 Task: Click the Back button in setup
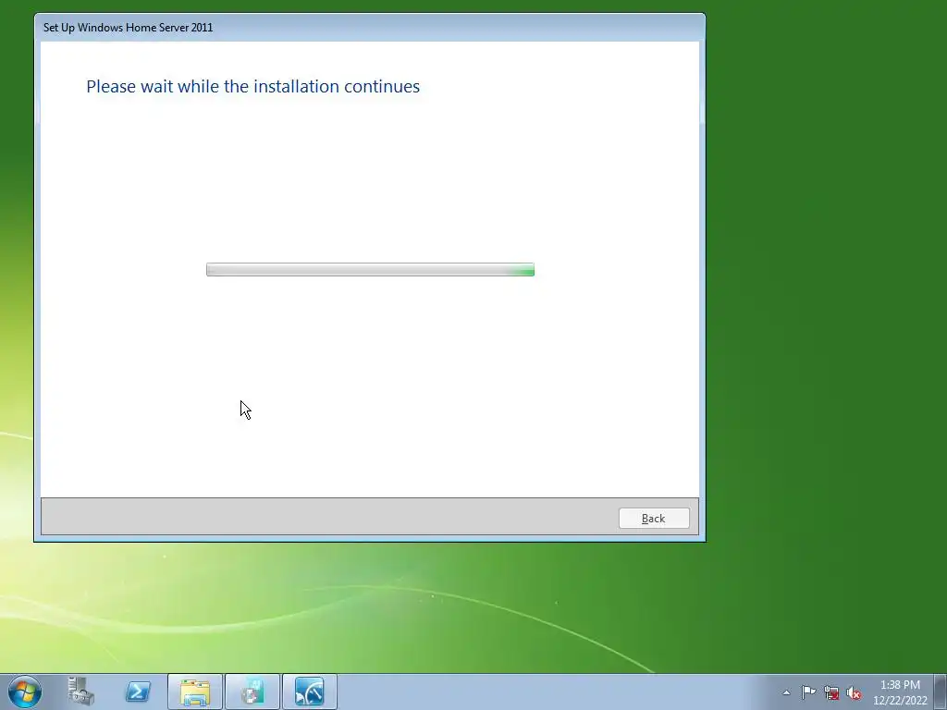coord(654,518)
